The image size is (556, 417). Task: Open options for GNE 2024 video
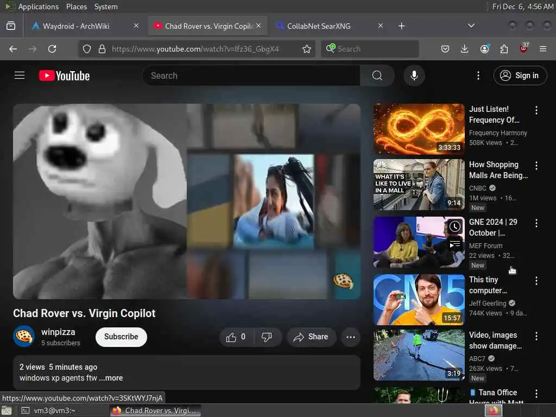click(536, 223)
